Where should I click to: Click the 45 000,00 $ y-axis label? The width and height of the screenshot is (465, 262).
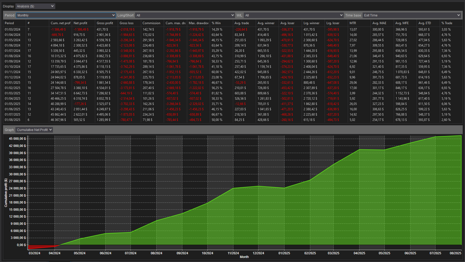pos(18,139)
